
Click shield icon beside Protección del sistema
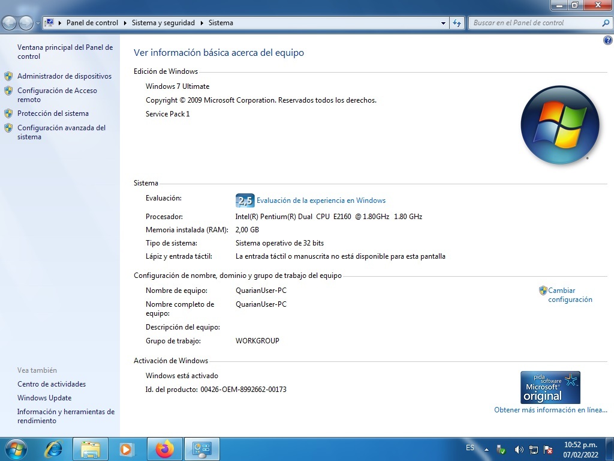tap(8, 113)
